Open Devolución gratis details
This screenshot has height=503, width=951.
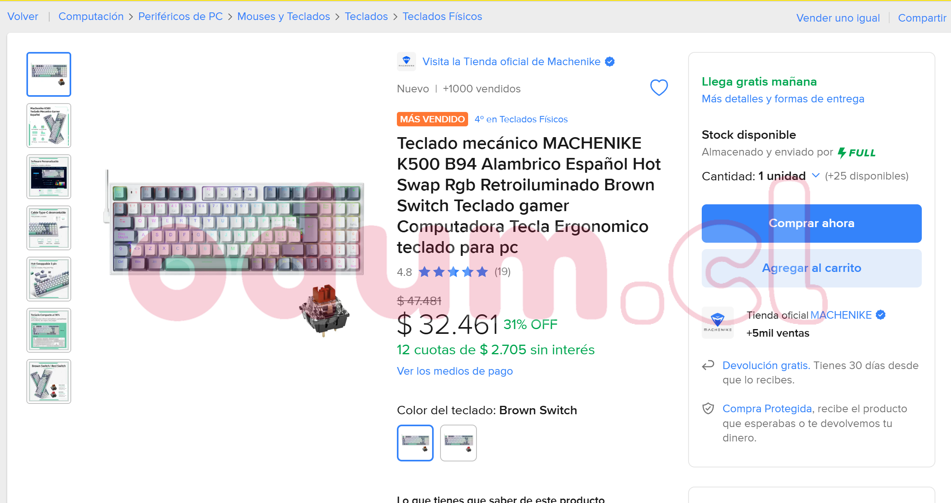tap(766, 365)
